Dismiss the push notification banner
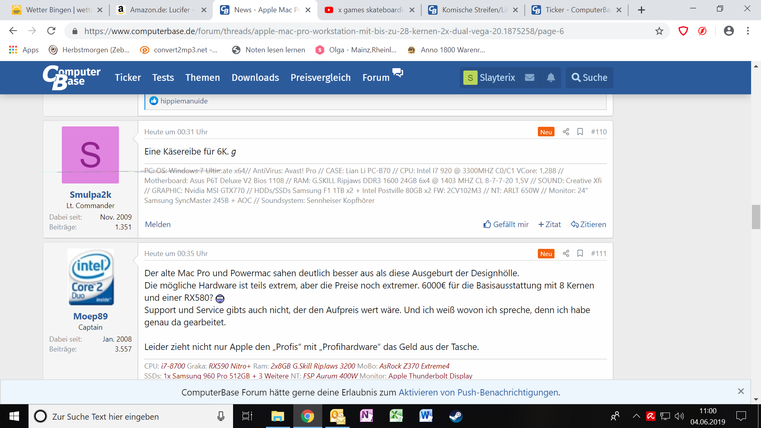Image resolution: width=761 pixels, height=428 pixels. click(740, 392)
